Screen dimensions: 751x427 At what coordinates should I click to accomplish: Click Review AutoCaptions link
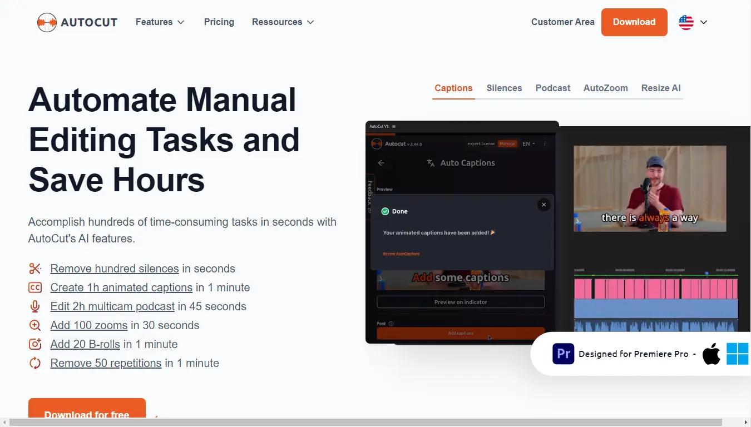(x=401, y=254)
